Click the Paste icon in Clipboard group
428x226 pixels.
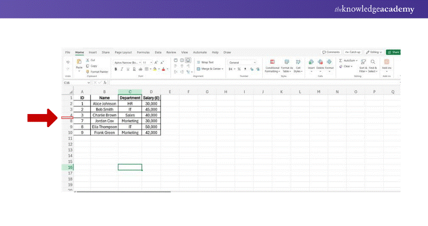[x=79, y=62]
